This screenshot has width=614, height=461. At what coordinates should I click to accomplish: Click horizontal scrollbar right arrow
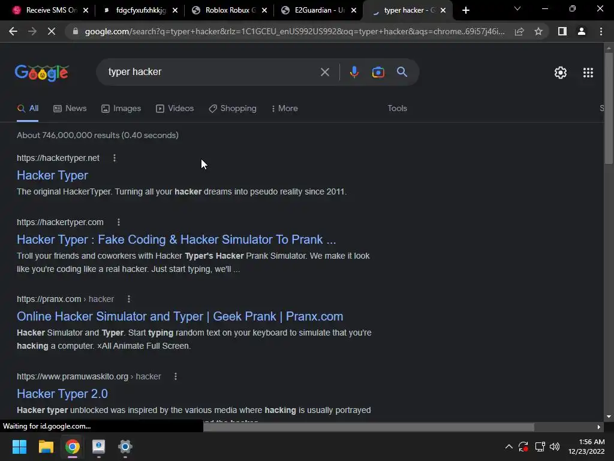pyautogui.click(x=599, y=427)
